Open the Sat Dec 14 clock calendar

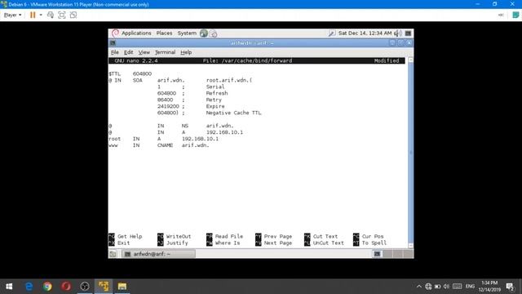pyautogui.click(x=365, y=33)
